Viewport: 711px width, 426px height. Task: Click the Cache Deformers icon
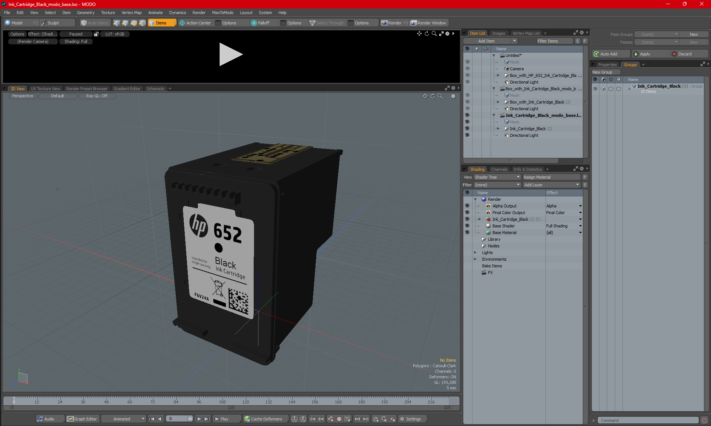[x=247, y=419]
